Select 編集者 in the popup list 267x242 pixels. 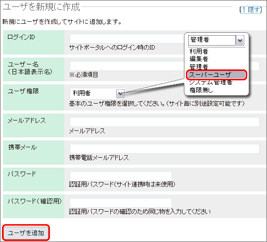(x=199, y=59)
